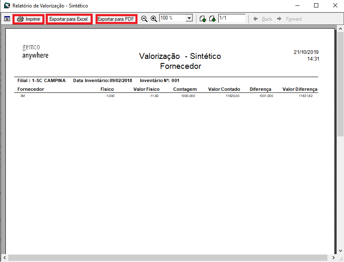Click the 1/1 page number field
The width and height of the screenshot is (344, 262).
click(x=232, y=18)
